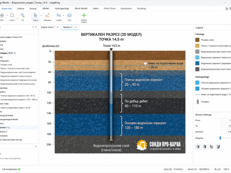Select Водонепропусклив слой (глина/мергел) tree item

click(x=18, y=72)
